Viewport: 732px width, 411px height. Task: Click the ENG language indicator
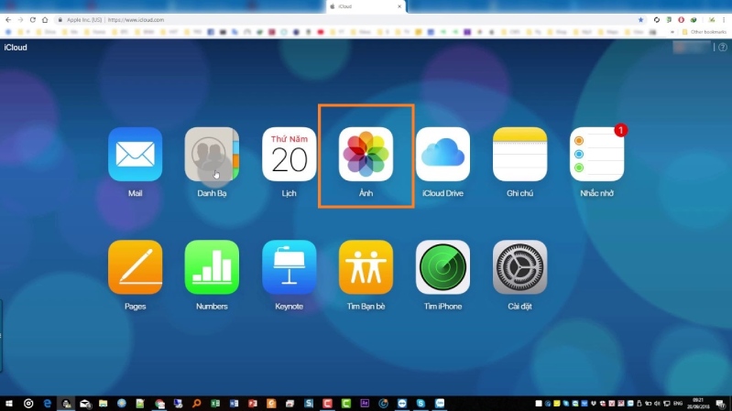click(678, 404)
